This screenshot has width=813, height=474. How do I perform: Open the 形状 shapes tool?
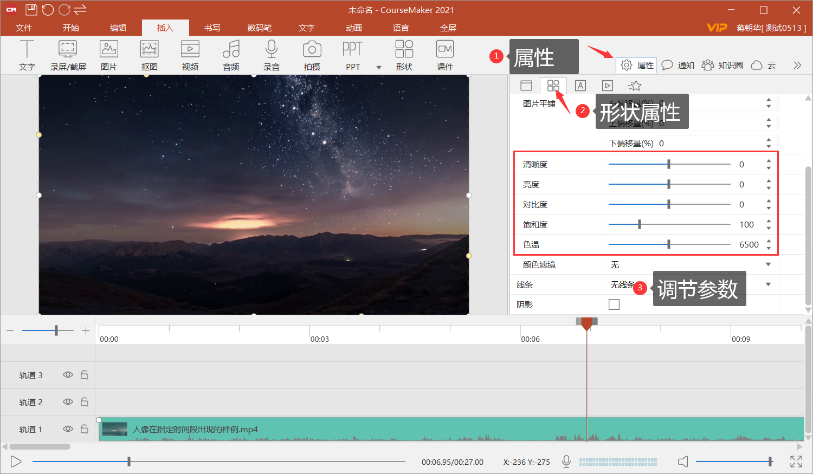(x=404, y=55)
